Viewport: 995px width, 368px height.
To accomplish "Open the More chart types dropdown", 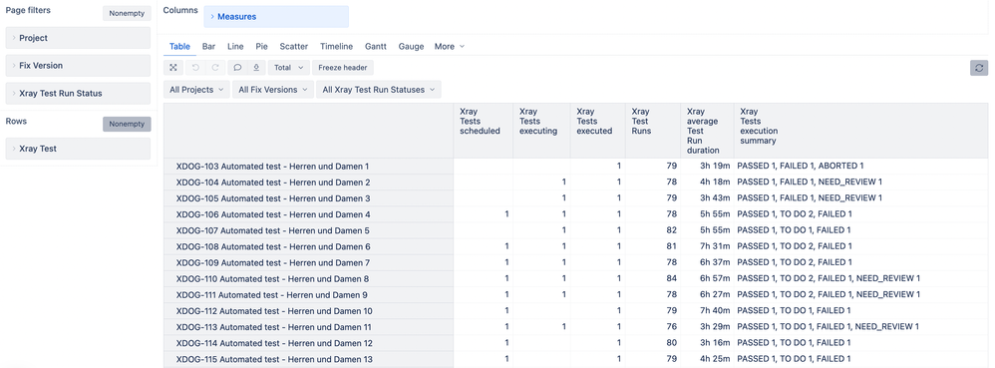I will pyautogui.click(x=450, y=46).
